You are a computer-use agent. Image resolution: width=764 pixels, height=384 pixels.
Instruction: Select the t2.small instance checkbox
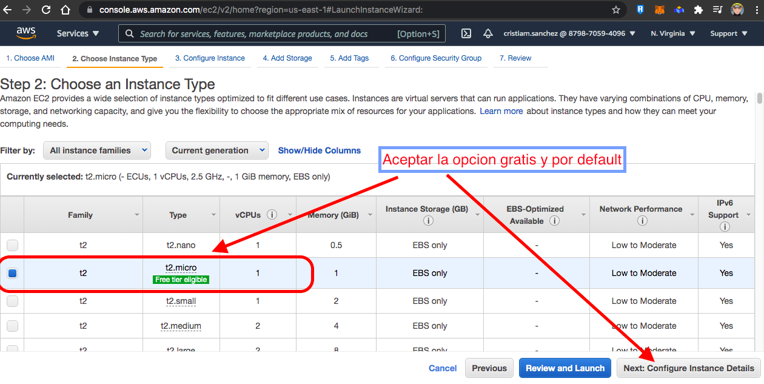[x=12, y=301]
